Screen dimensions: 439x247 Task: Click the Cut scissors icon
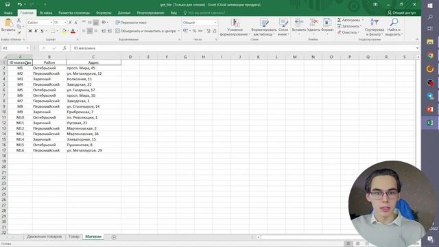tap(19, 20)
